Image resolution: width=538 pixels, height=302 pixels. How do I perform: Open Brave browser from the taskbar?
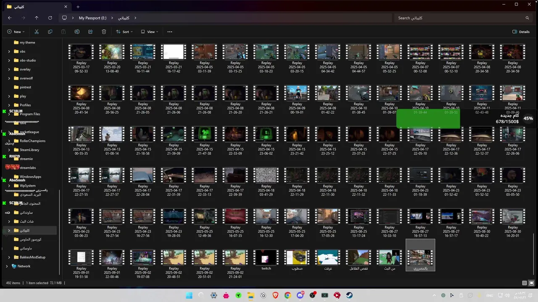coord(275,295)
